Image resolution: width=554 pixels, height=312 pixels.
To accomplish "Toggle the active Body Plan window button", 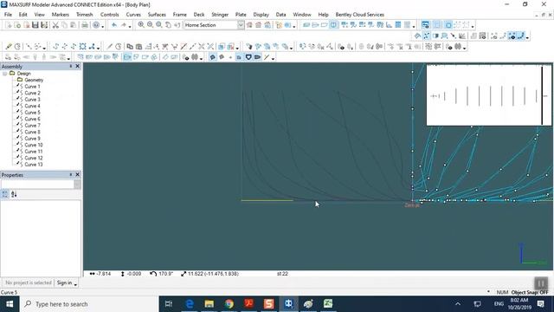I will (x=333, y=25).
